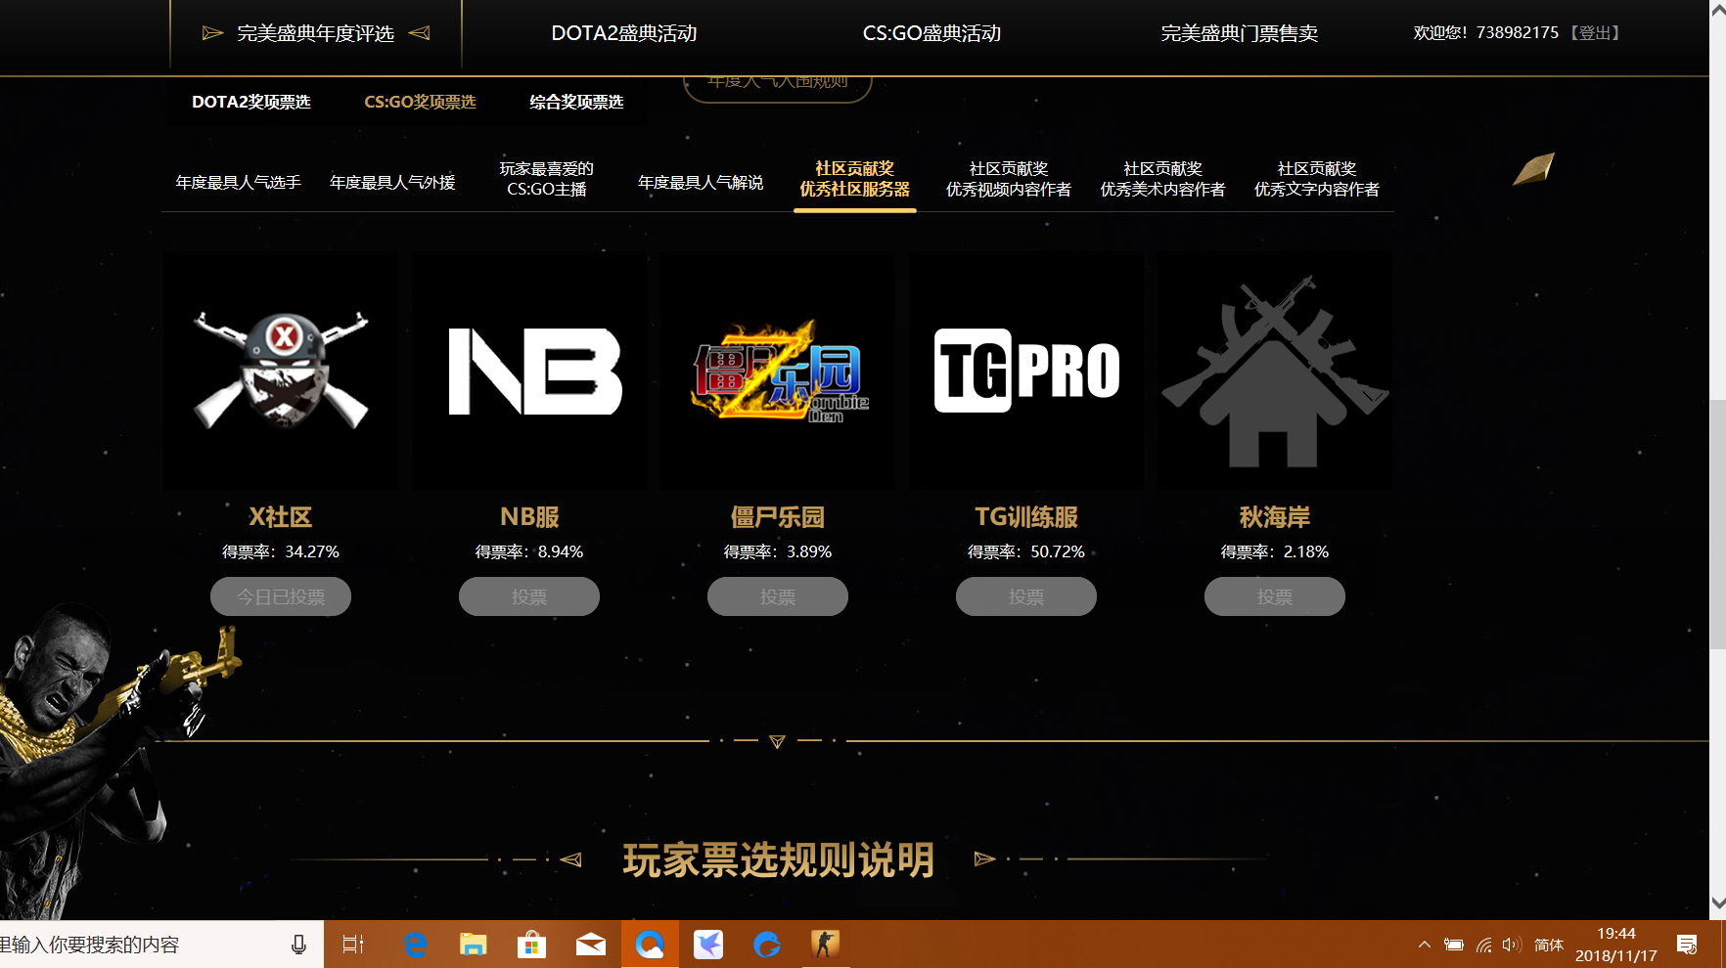This screenshot has height=968, width=1726.
Task: Open the Mail app from the taskbar
Action: pyautogui.click(x=591, y=944)
